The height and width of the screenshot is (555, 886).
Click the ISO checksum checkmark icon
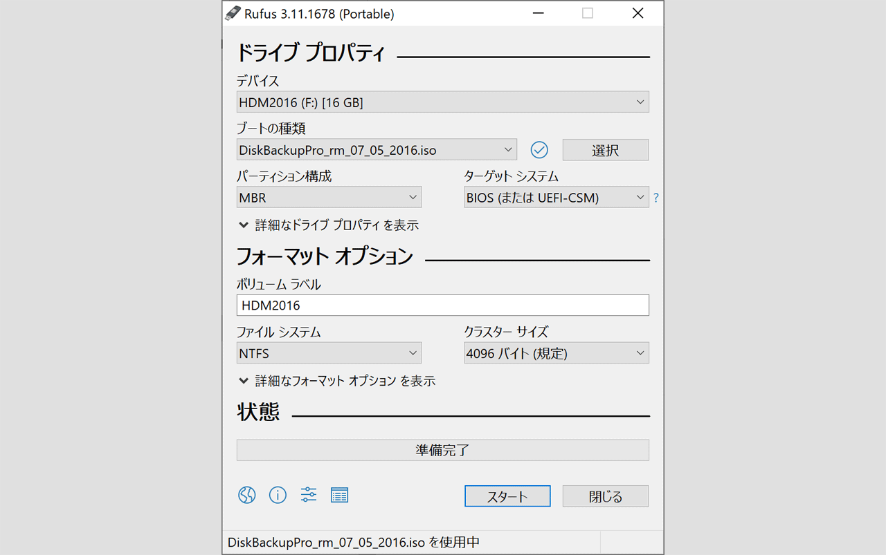(x=539, y=149)
